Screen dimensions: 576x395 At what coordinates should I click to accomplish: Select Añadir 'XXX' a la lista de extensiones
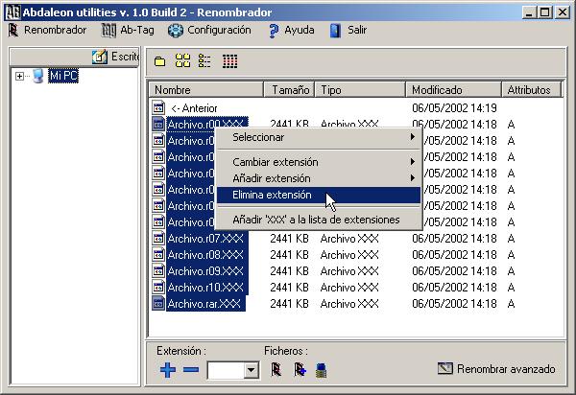pos(316,220)
